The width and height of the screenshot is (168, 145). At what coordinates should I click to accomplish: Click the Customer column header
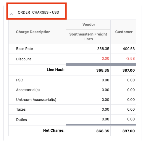(x=124, y=32)
